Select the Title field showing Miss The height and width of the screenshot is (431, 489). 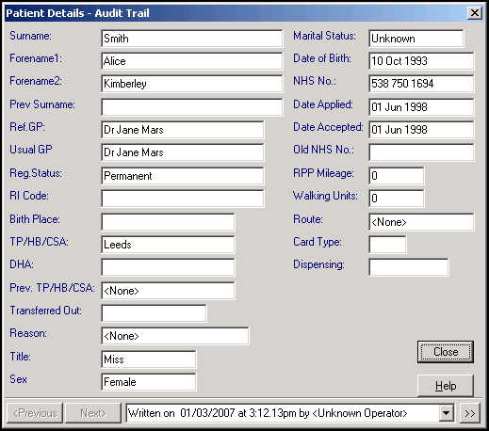[149, 359]
